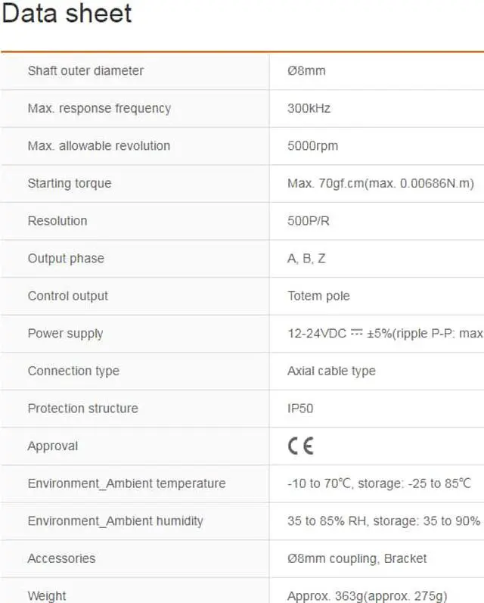Select the Totem pole control output value
The height and width of the screenshot is (603, 484).
318,296
